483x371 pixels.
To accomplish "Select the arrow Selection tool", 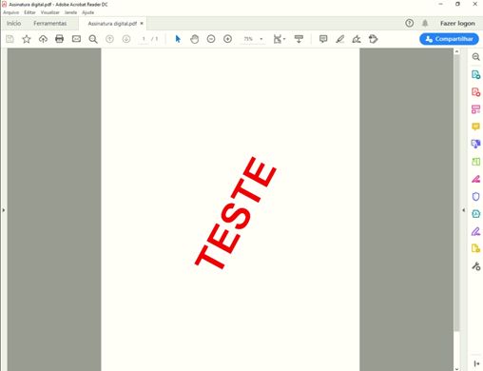I will coord(178,39).
